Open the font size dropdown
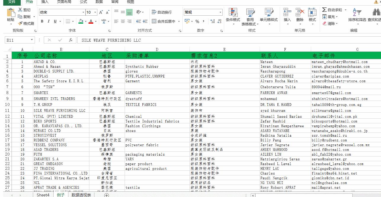Screen dimensions: 381x197 [x=95, y=12]
